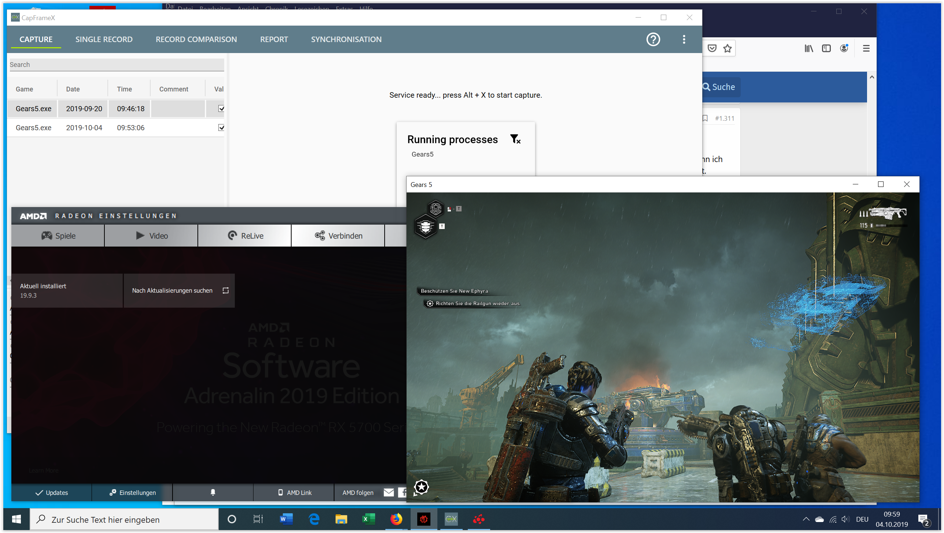Toggle the Firefox sidebar view icon

[826, 48]
